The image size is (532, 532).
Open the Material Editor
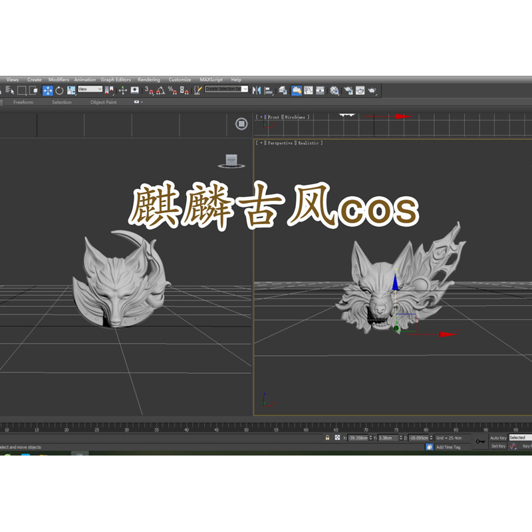334,90
